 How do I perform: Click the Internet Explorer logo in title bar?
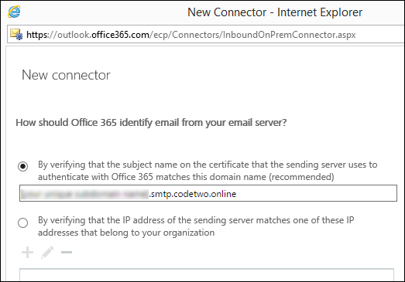pos(14,12)
